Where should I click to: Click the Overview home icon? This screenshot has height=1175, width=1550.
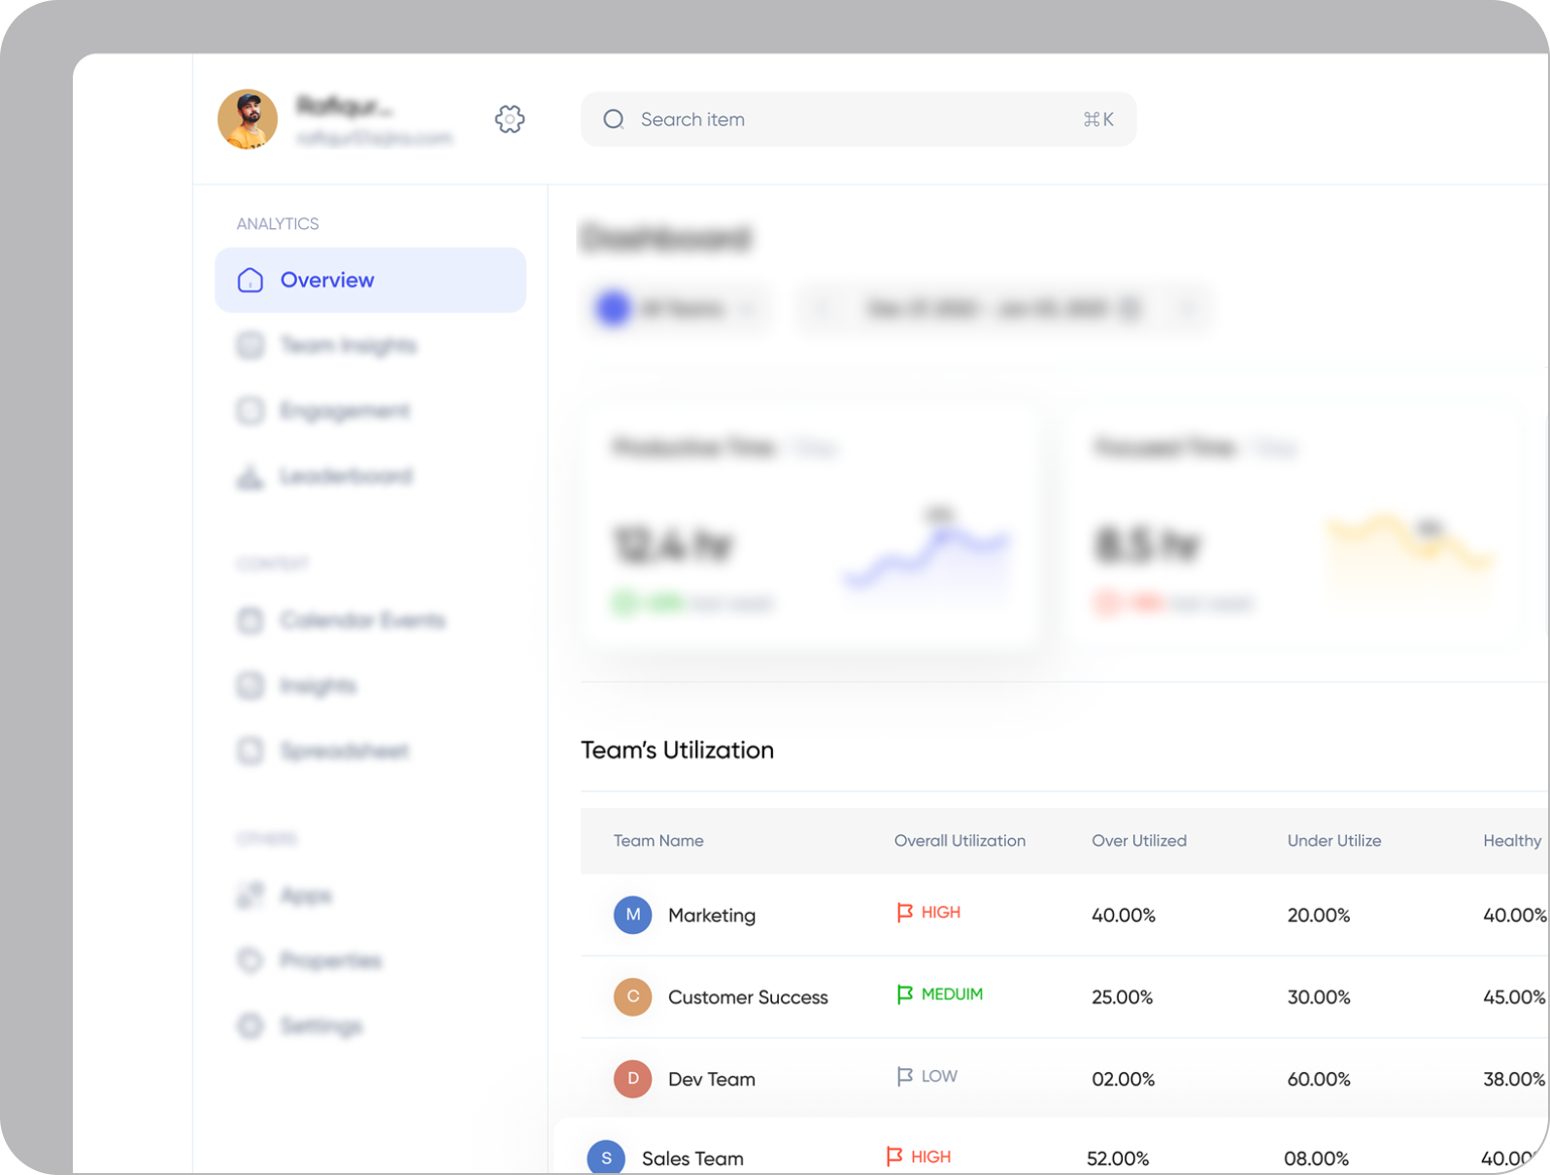(x=251, y=281)
